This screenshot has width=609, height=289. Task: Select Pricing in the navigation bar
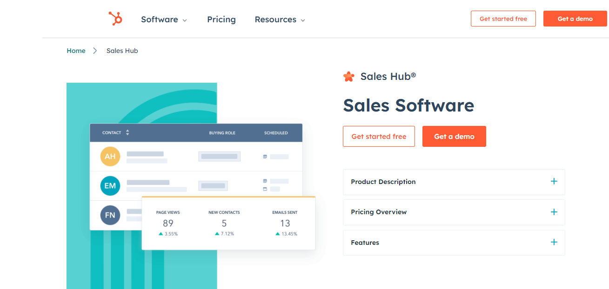[x=221, y=20]
